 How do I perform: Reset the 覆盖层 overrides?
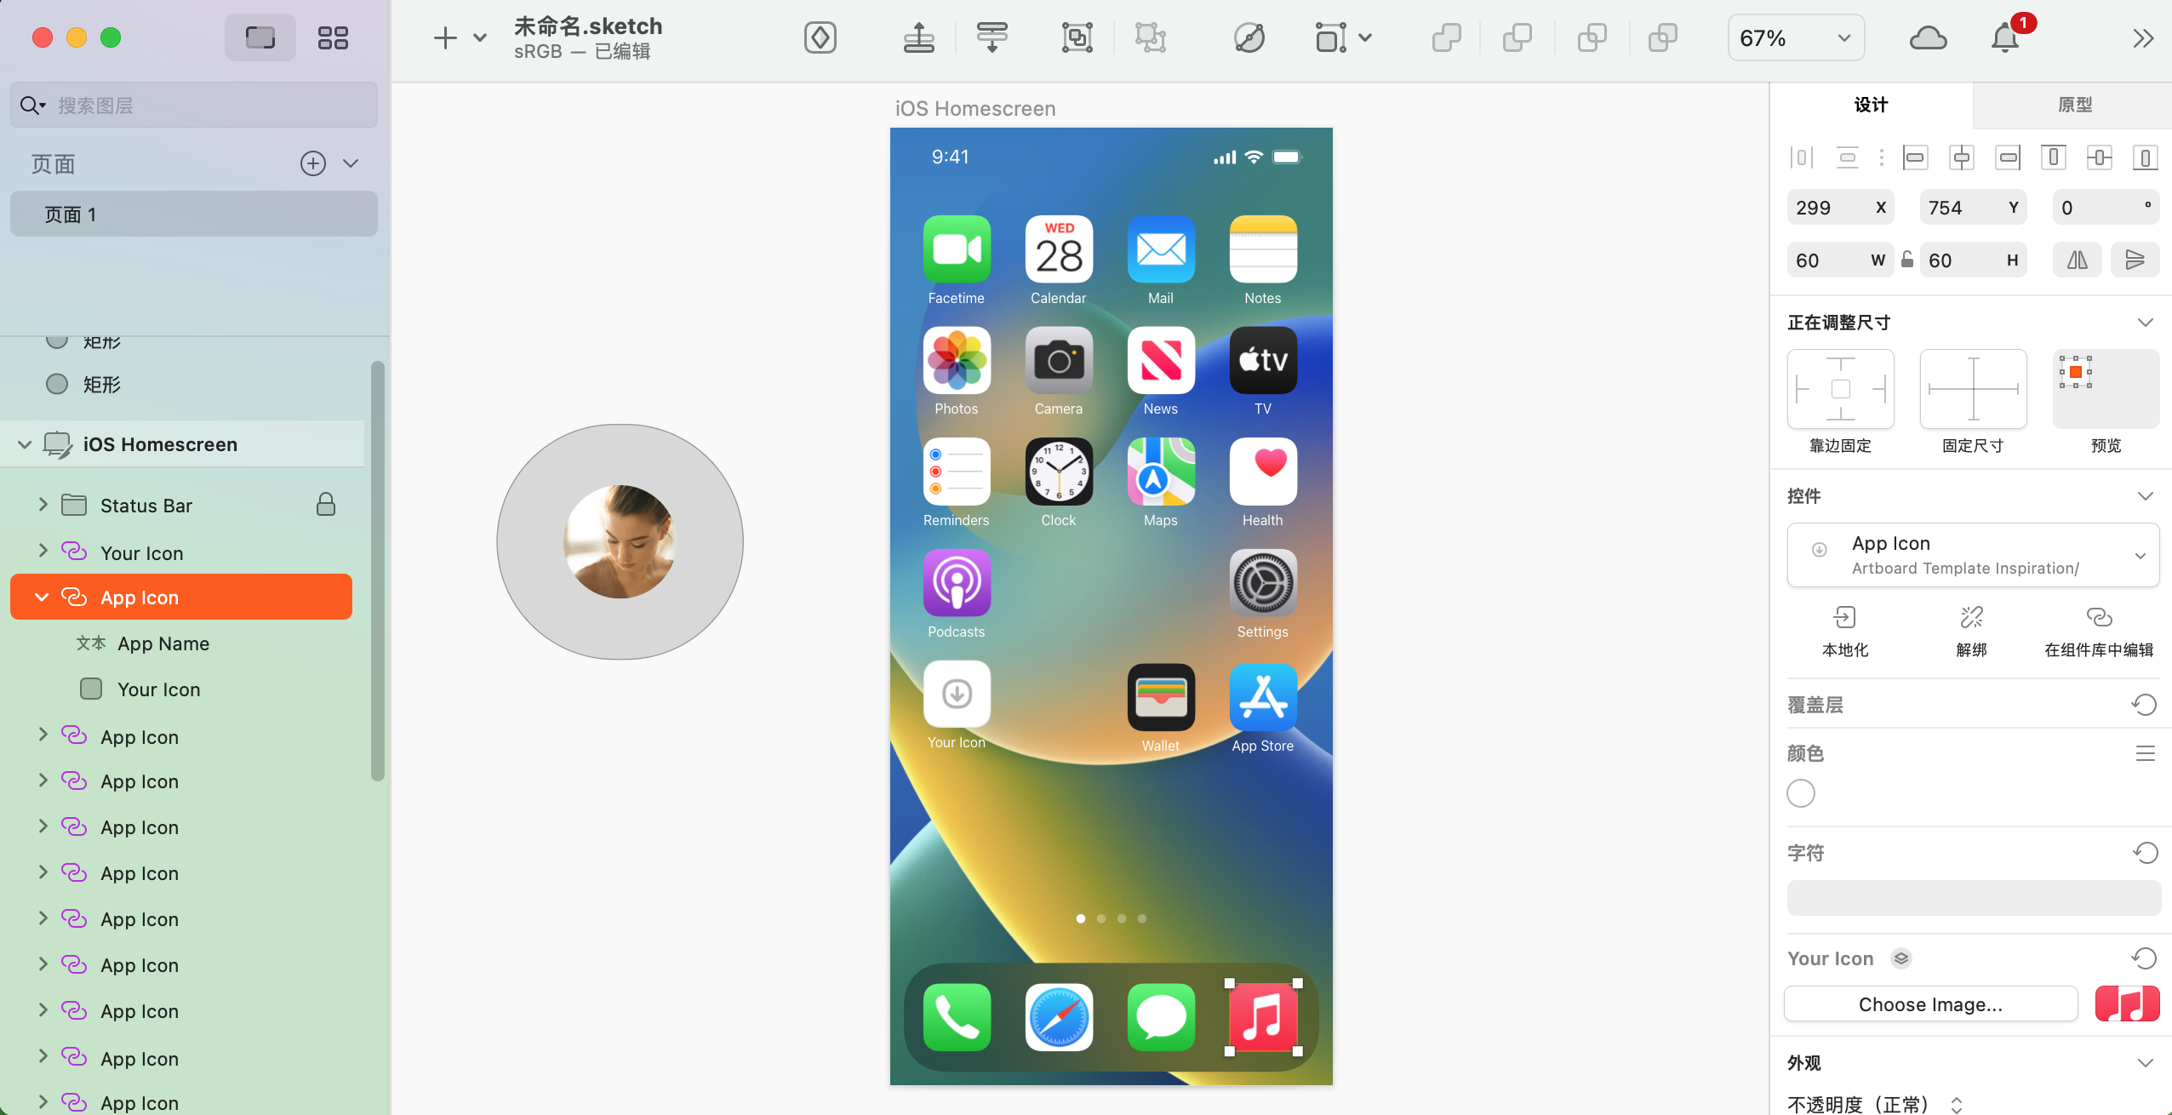pyautogui.click(x=2144, y=705)
